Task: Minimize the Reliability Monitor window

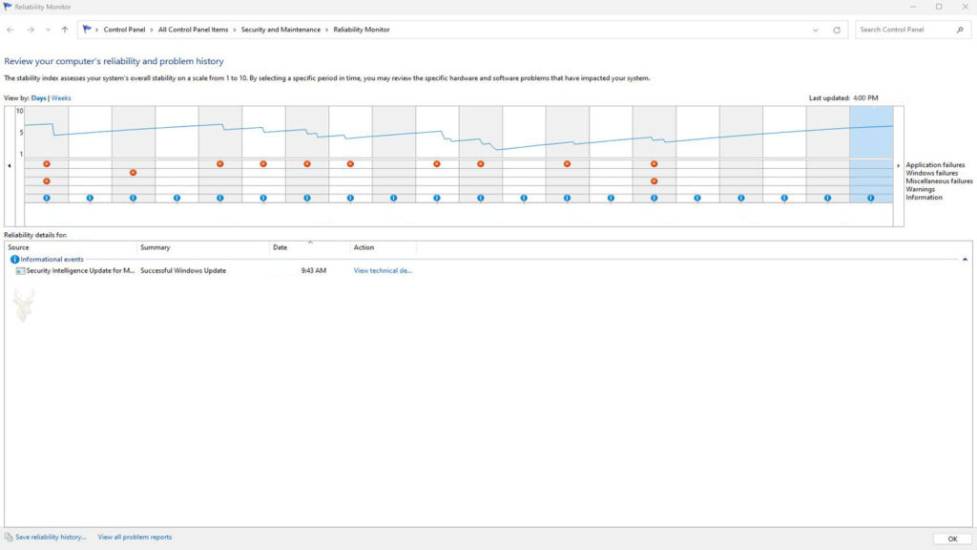Action: coord(913,7)
